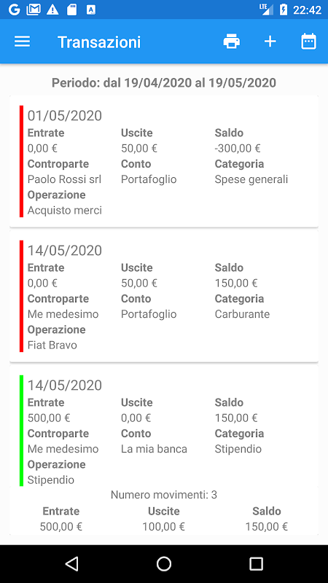Open the calendar period selector icon
This screenshot has height=583, width=328.
click(308, 42)
